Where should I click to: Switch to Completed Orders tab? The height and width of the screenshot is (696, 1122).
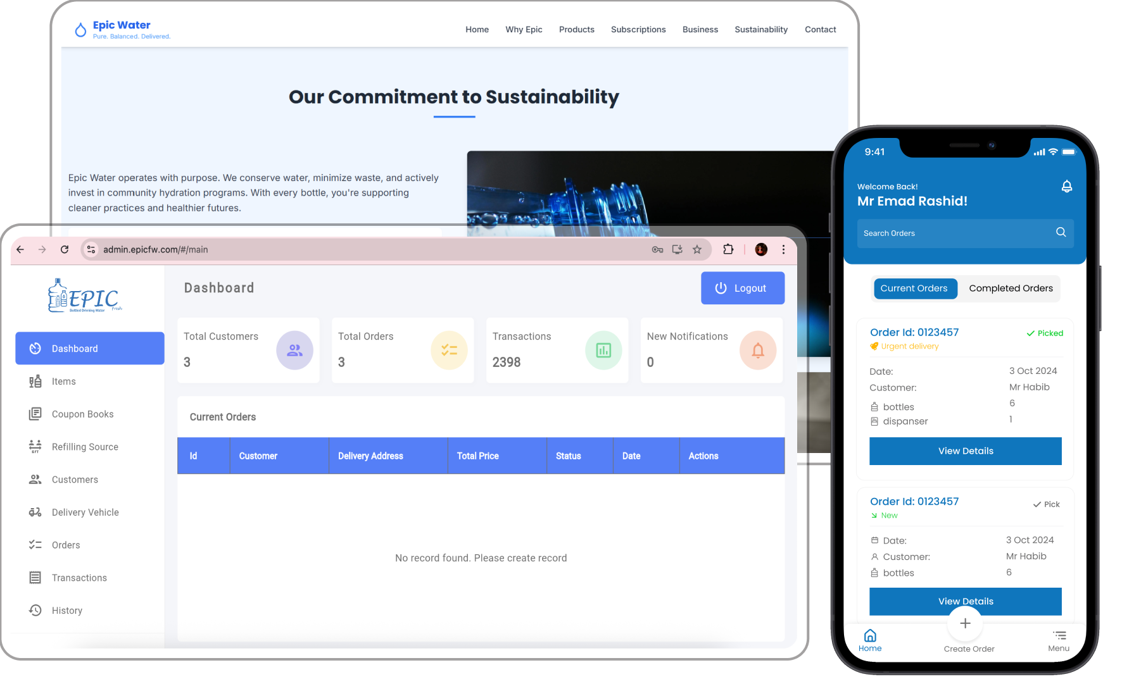click(x=1011, y=289)
